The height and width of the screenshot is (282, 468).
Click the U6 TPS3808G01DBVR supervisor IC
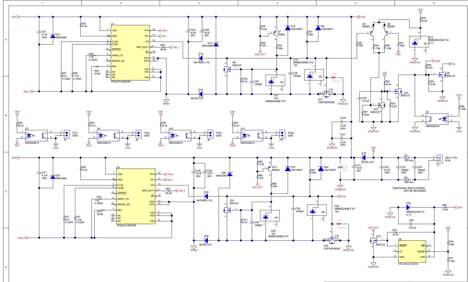click(412, 251)
